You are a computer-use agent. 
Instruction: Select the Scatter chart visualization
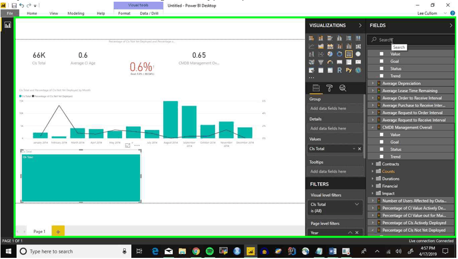click(321, 54)
